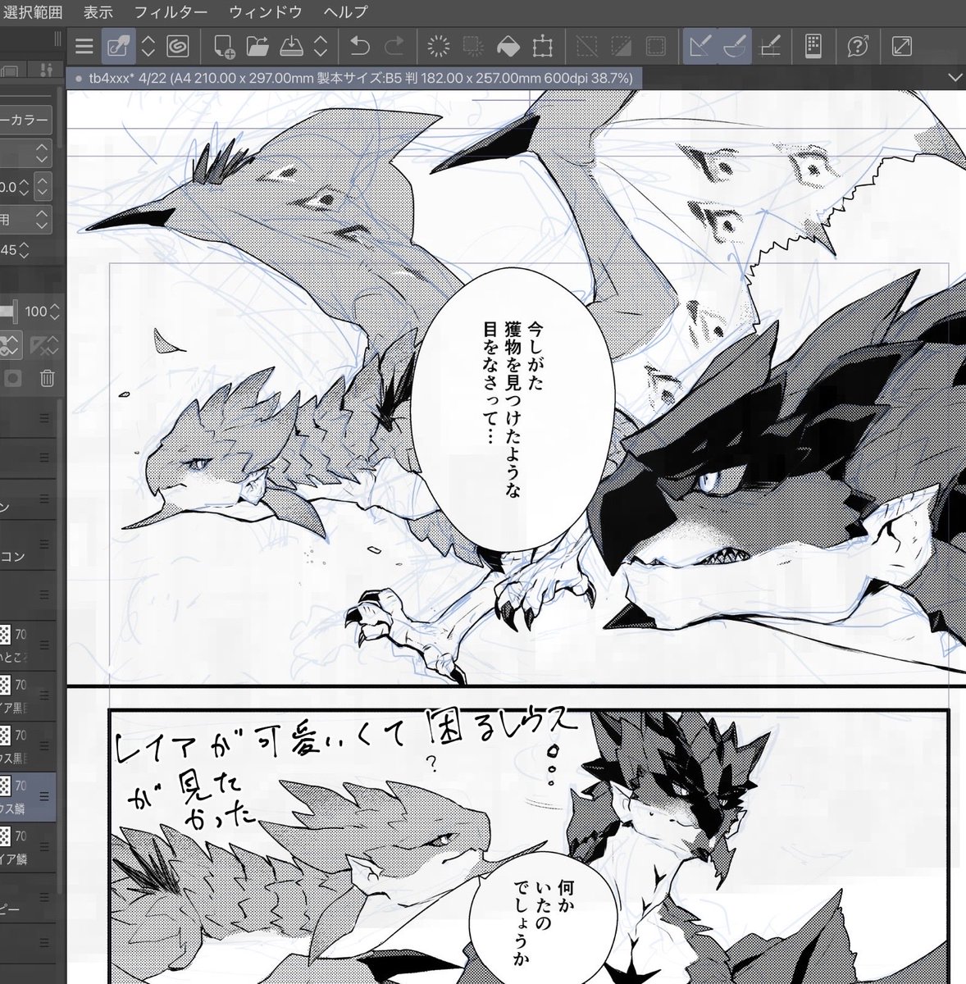
Task: Open the ヘルプ menu
Action: click(346, 11)
